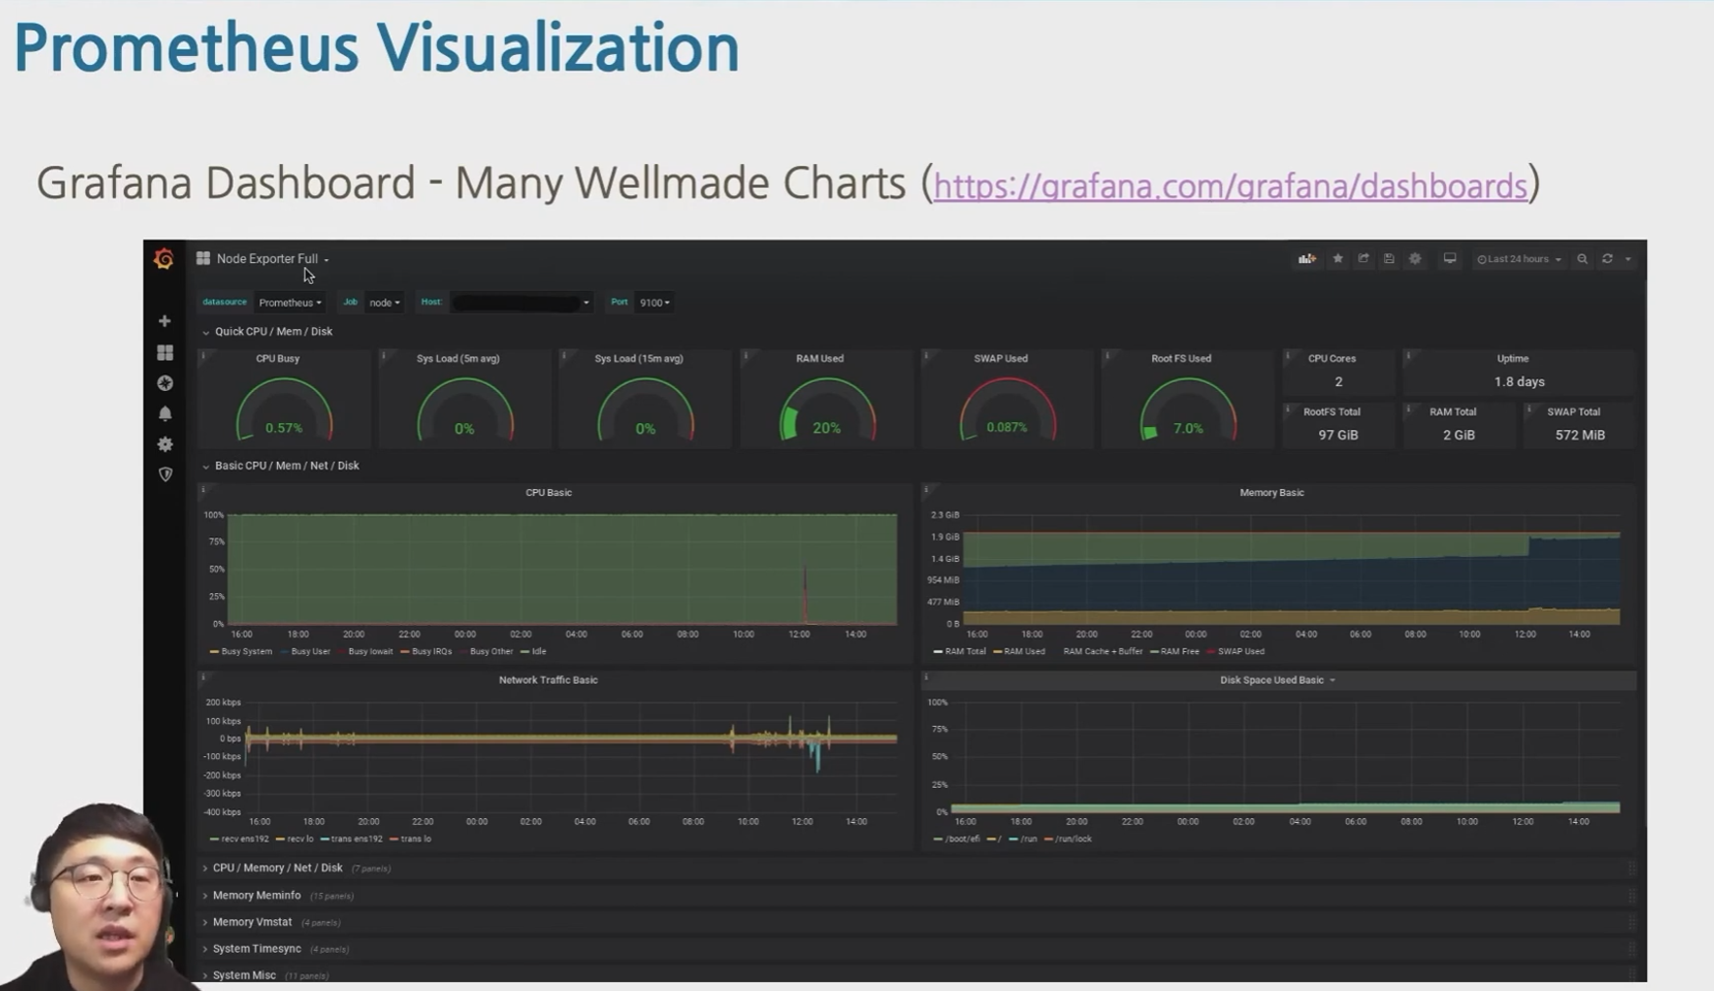Click the SWAP Total 572 MiB value

1580,435
